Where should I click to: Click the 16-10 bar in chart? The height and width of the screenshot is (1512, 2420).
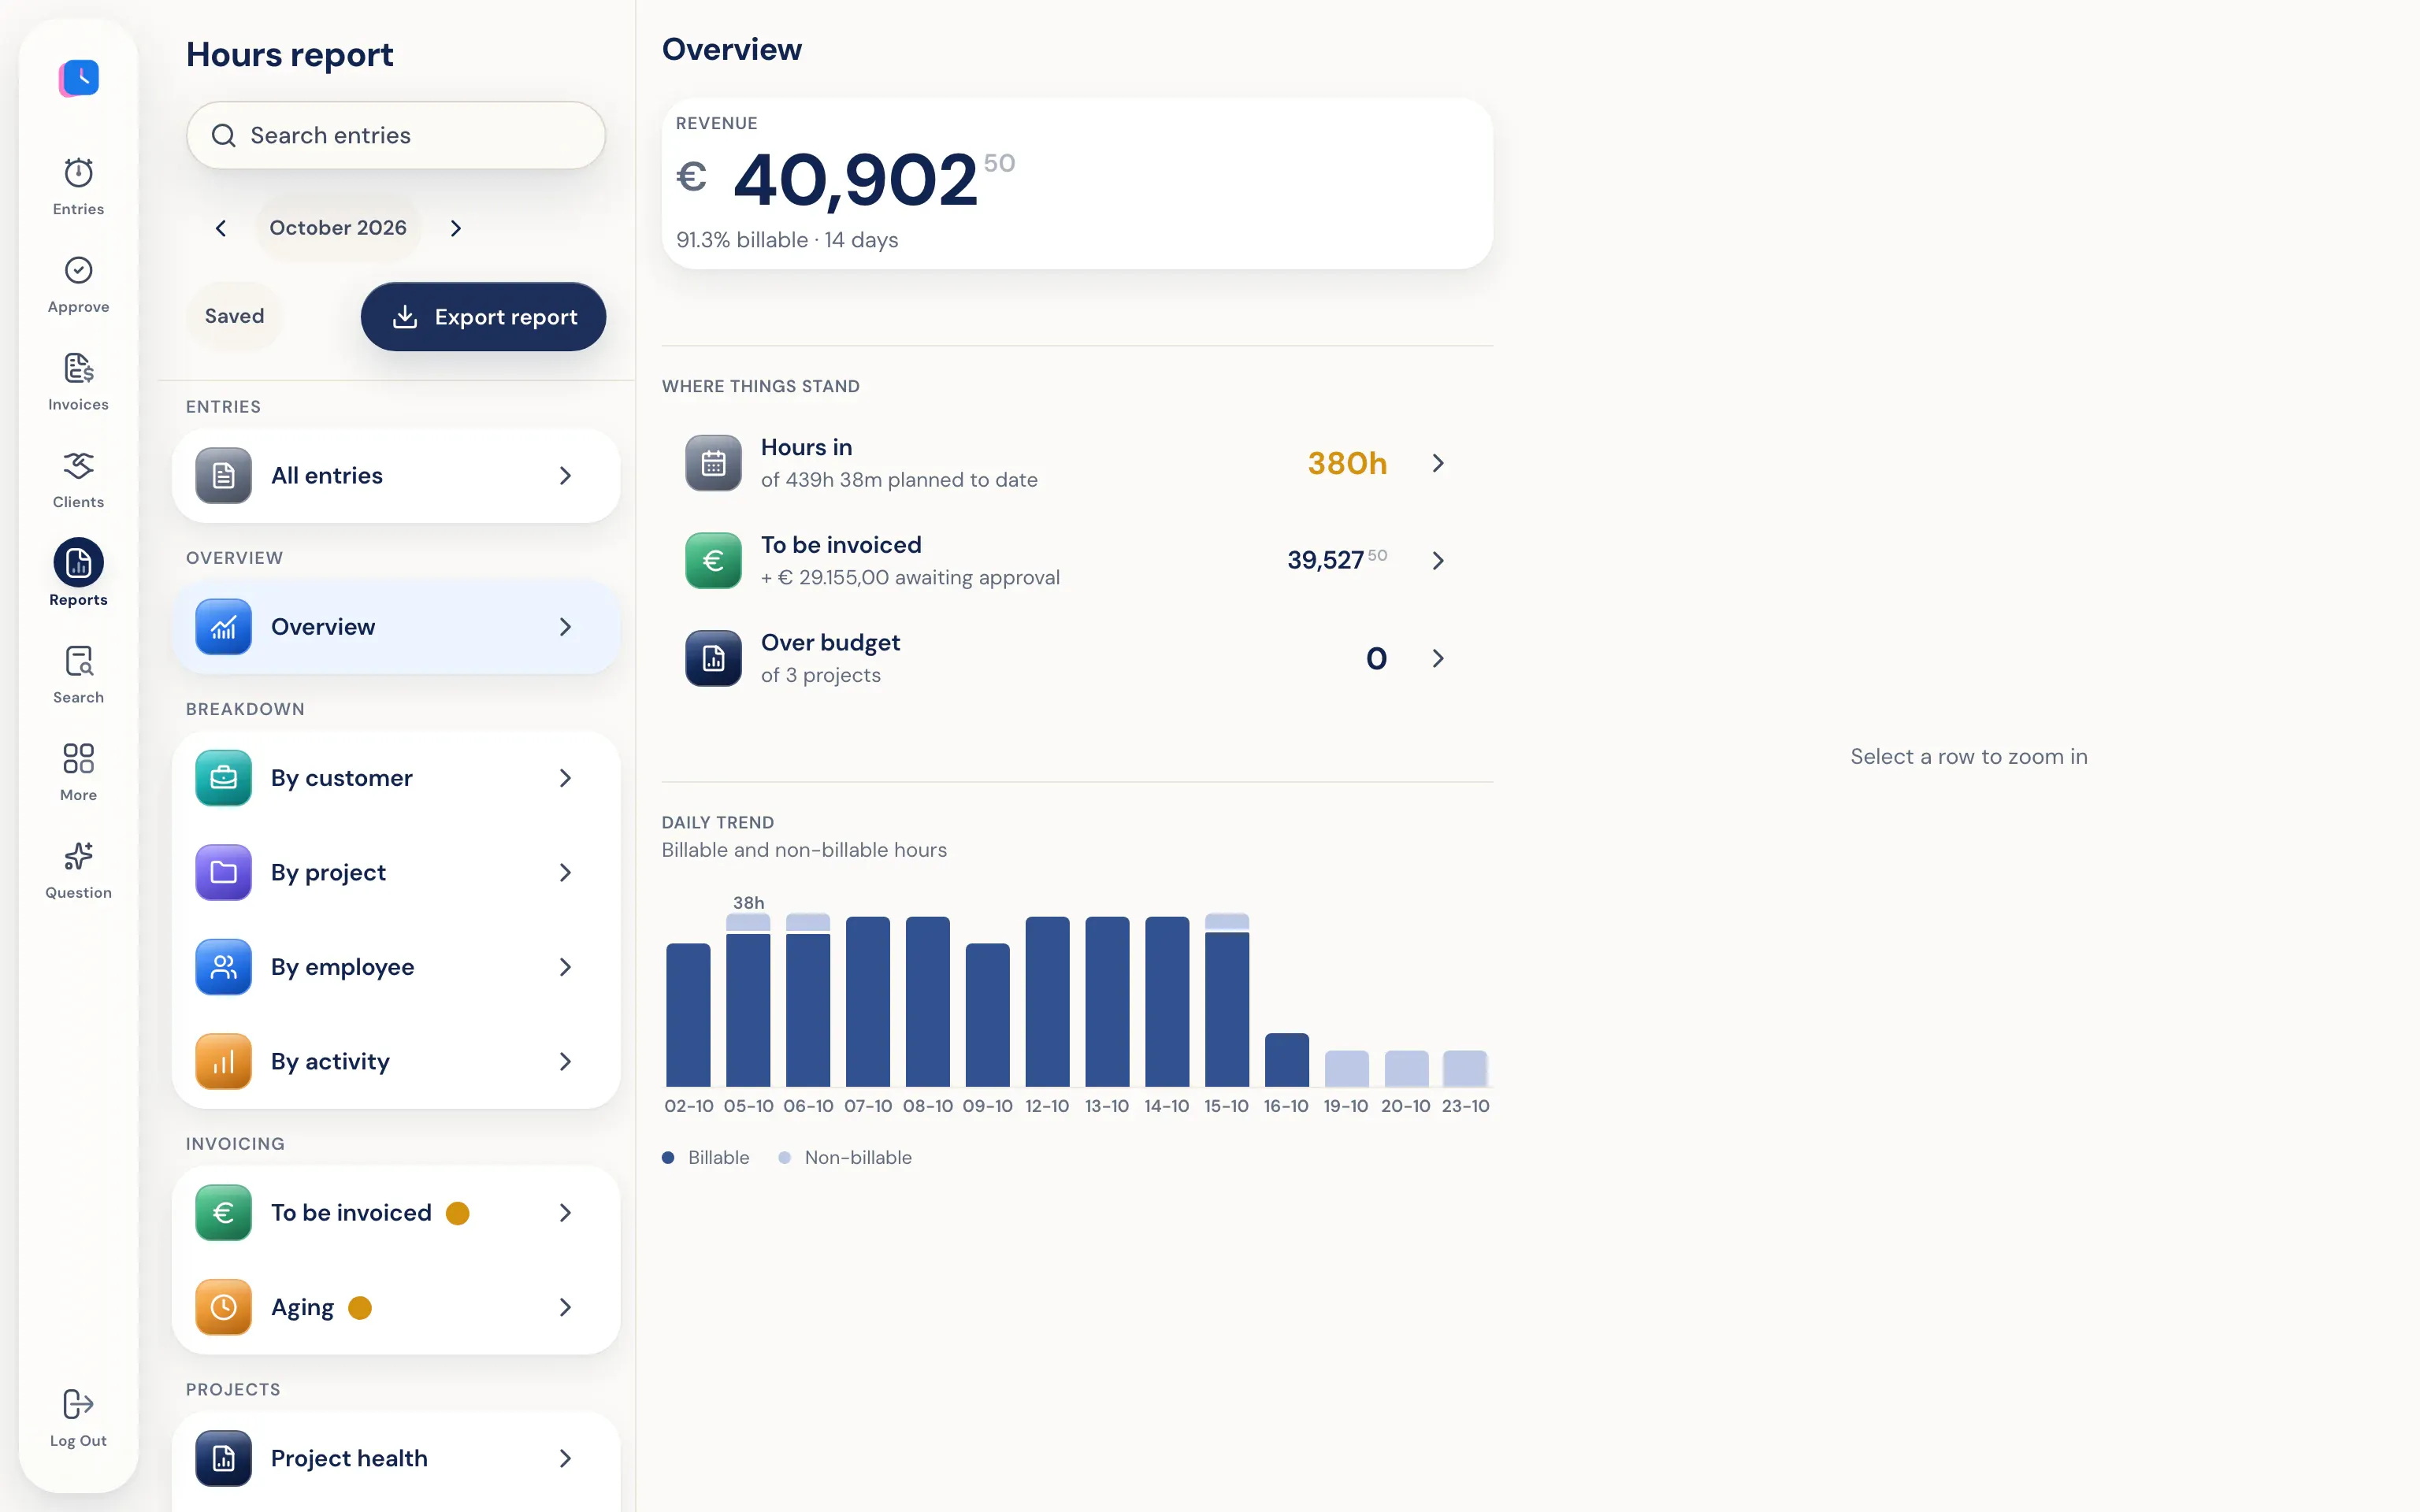coord(1286,1060)
